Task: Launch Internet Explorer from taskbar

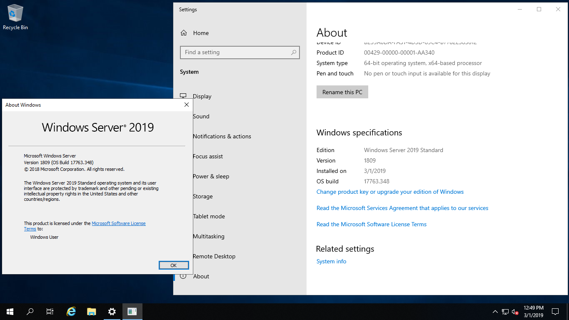Action: point(72,312)
